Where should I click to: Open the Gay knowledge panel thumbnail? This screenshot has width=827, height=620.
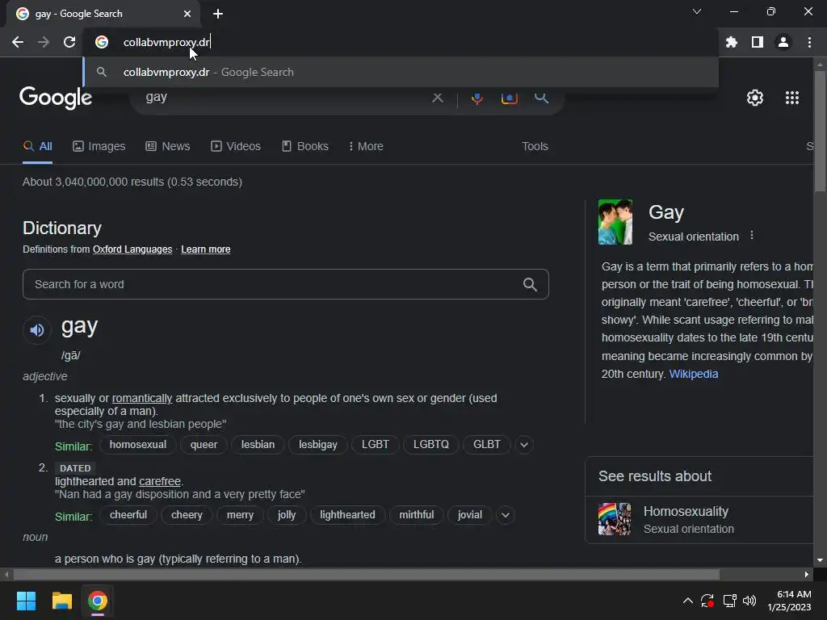[x=615, y=222]
